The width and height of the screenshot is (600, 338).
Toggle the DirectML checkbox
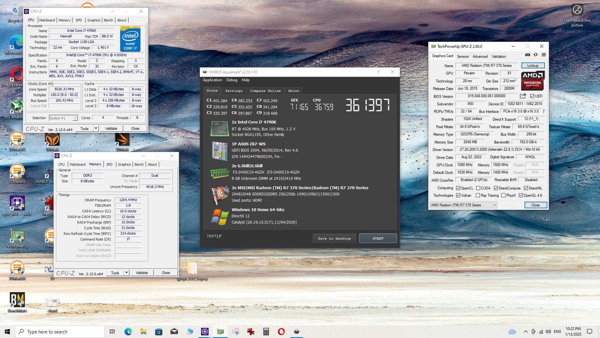(x=526, y=188)
